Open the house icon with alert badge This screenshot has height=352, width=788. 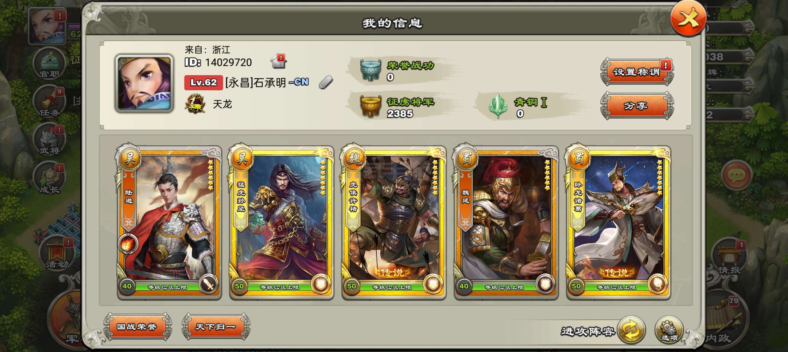279,61
